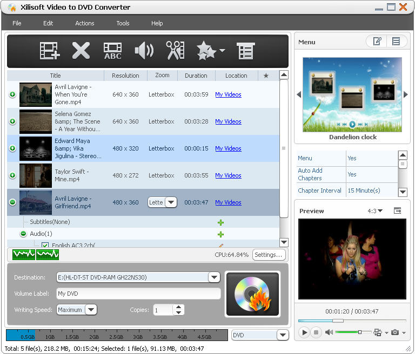Viewport: 415px width, 354px height.
Task: Add an audio track with green plus
Action: coord(220,234)
